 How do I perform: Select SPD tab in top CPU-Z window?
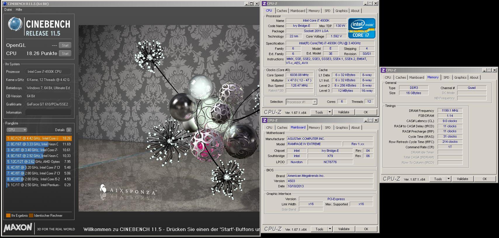(328, 11)
